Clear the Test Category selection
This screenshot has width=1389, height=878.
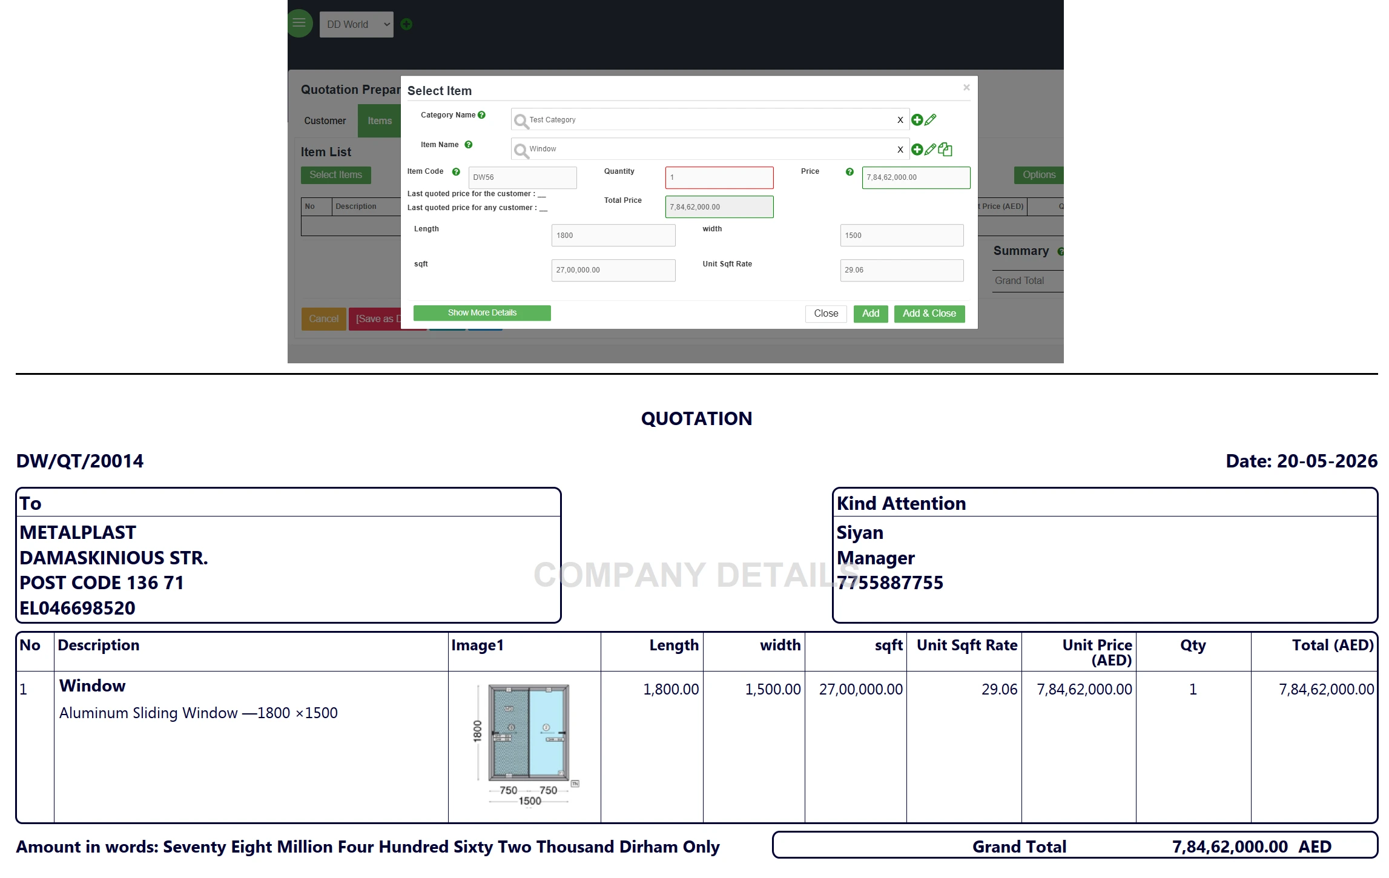[900, 120]
